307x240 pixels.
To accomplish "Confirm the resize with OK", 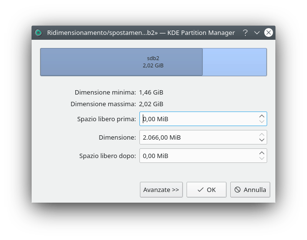I will (x=206, y=190).
